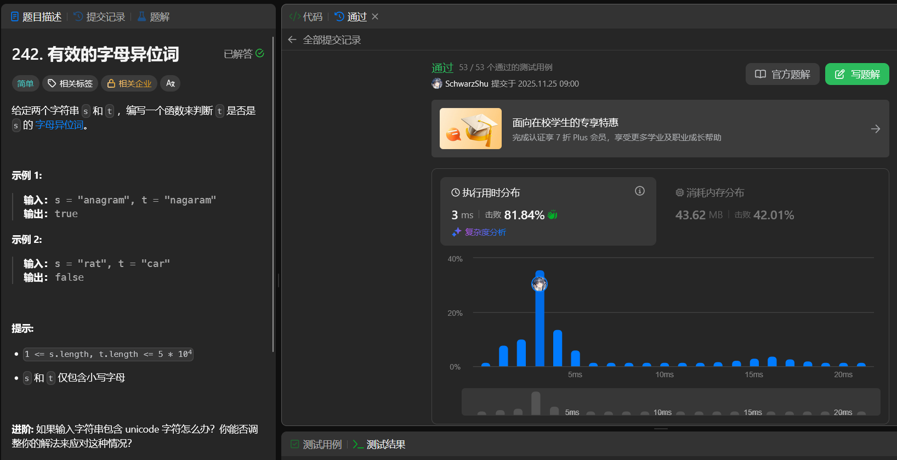Click the green 已解答 checkmark icon
Image resolution: width=897 pixels, height=460 pixels.
260,53
